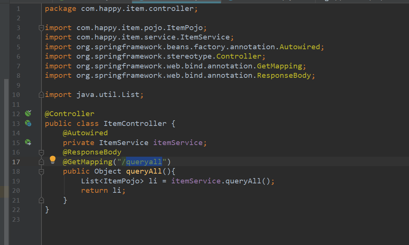Click the Spring class gutter icon on line 13
Screen dimensions: 409x245
coord(28,123)
